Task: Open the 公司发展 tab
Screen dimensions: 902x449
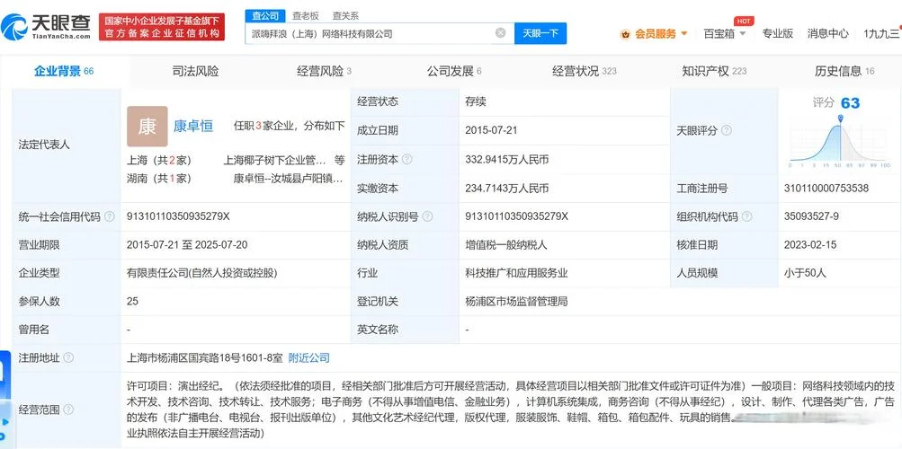Action: [x=454, y=71]
